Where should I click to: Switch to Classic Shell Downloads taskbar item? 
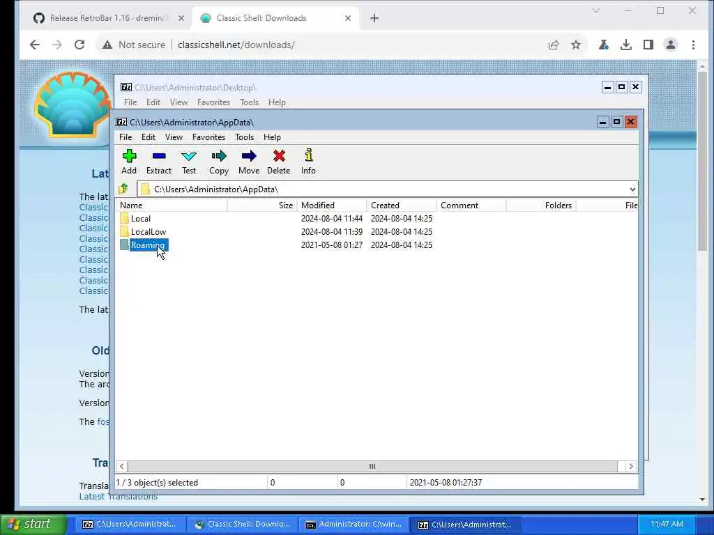pos(242,525)
